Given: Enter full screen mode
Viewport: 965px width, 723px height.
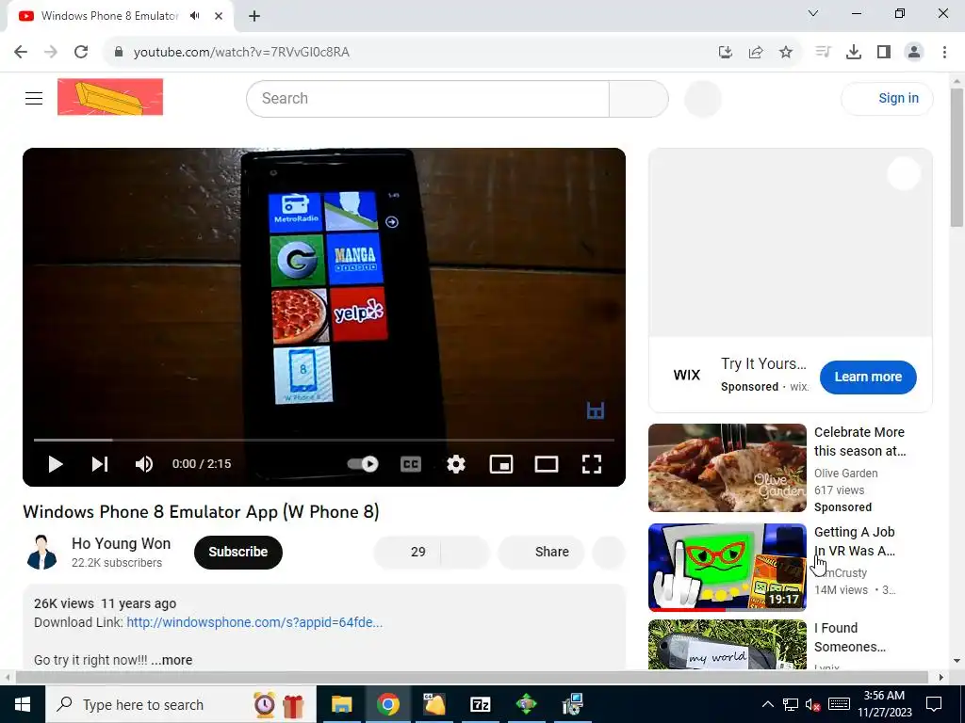Looking at the screenshot, I should coord(592,464).
